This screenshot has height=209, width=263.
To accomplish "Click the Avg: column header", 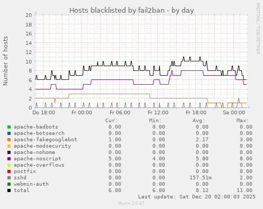I will point(199,121).
